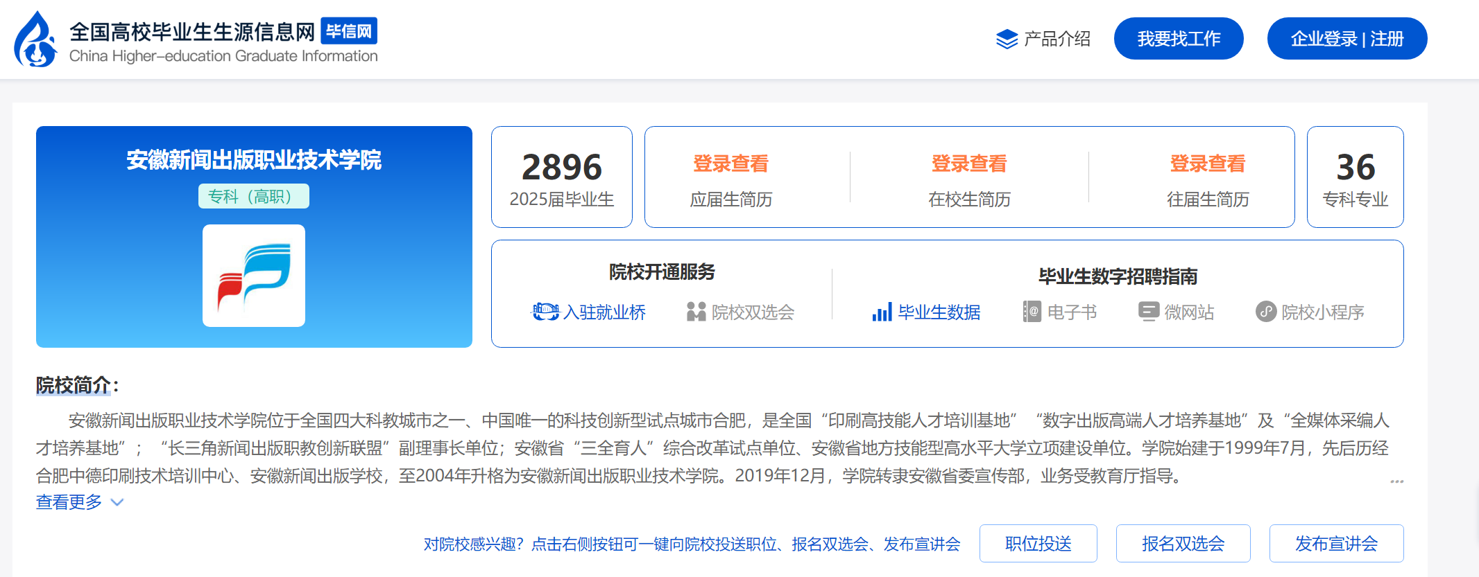Viewport: 1479px width, 577px height.
Task: Click the 毕信网 blue badge
Action: tap(349, 31)
